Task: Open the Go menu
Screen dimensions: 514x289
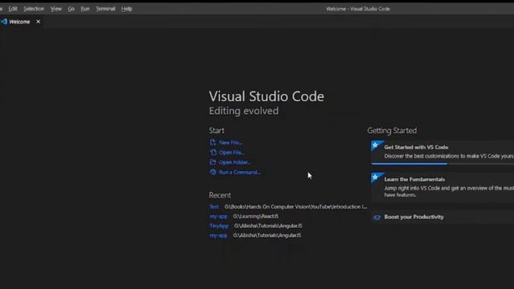Action: click(71, 9)
